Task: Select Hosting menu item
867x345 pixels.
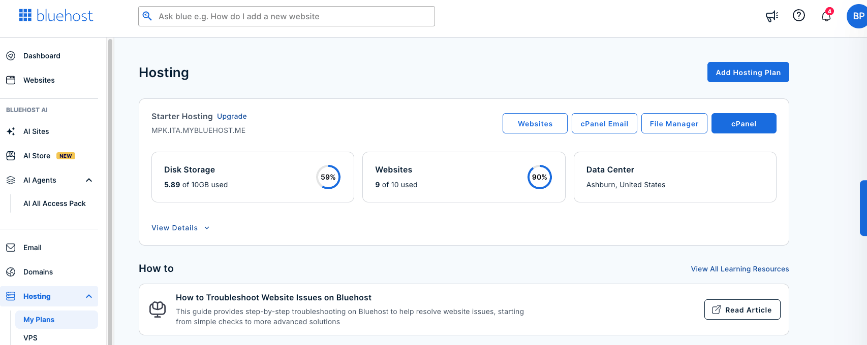Action: [x=49, y=296]
